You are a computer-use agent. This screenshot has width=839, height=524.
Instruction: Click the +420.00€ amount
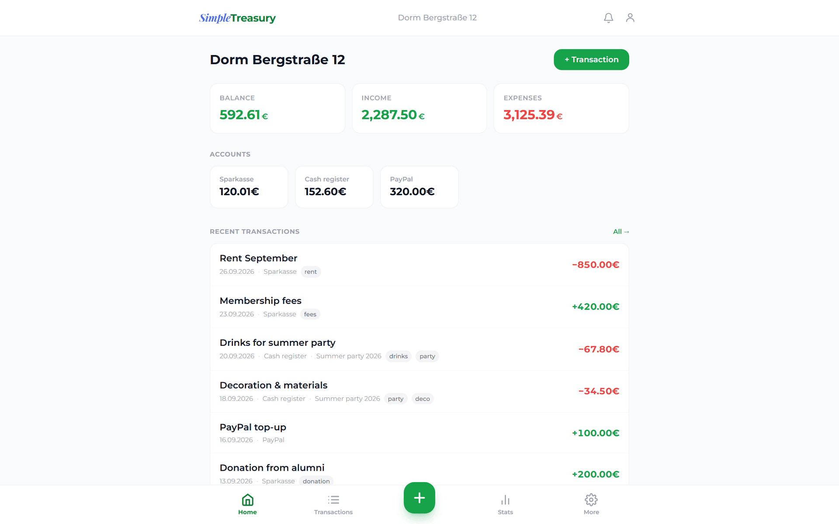pos(596,307)
